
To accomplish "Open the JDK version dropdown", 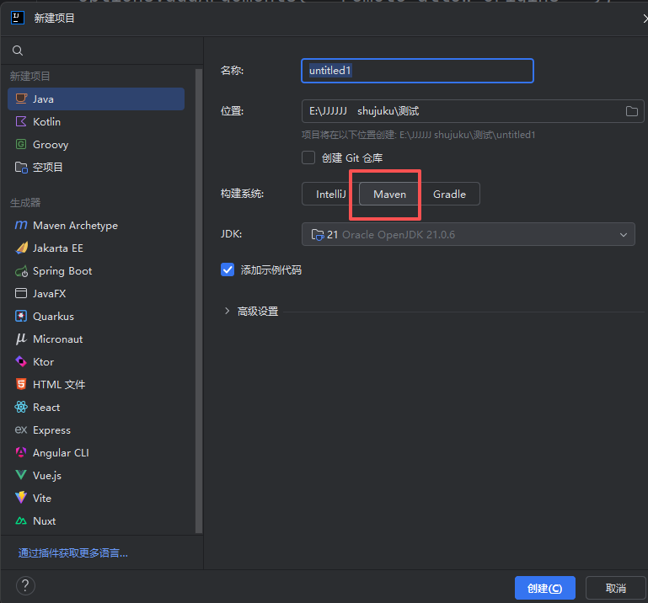I will coord(469,234).
